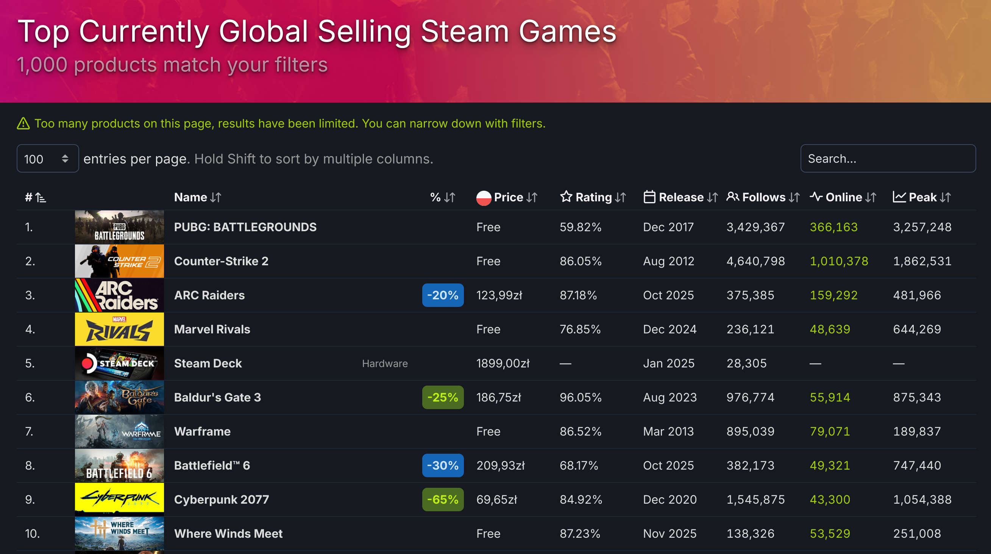Sort the table by Name column

(197, 197)
